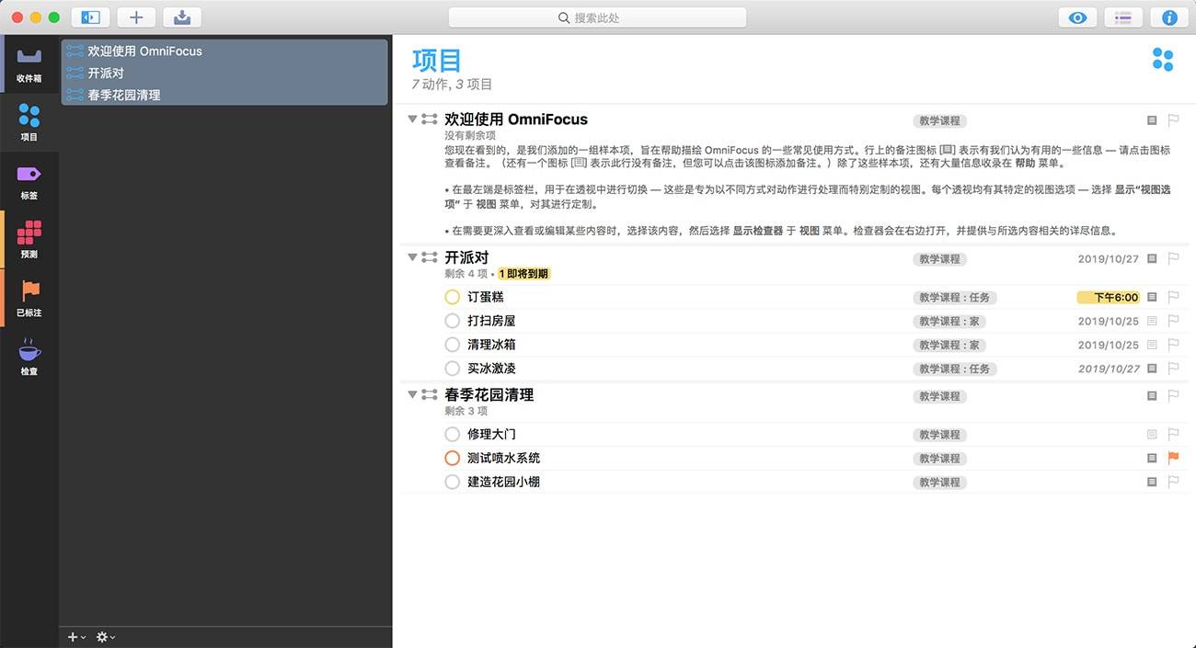Toggle View options with the eye icon
1196x648 pixels.
(x=1076, y=17)
